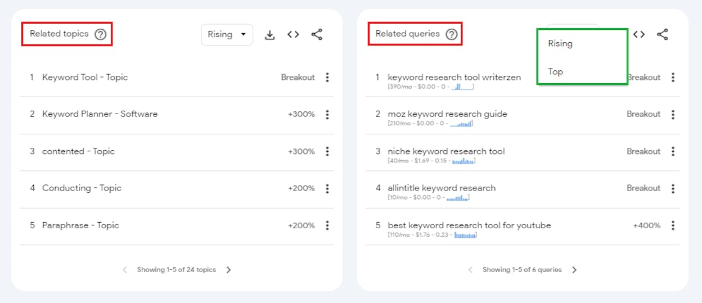Screen dimensions: 702x303
Task: Click the 110/mo - $1.76 stats under youtube query
Action: point(432,235)
